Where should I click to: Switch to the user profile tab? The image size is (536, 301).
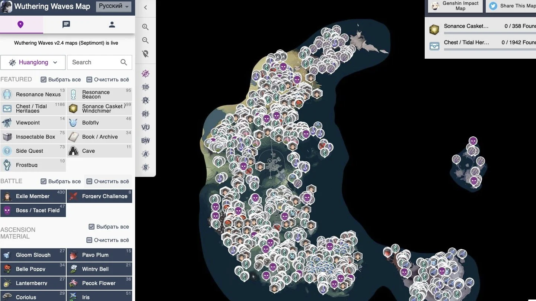pos(112,25)
